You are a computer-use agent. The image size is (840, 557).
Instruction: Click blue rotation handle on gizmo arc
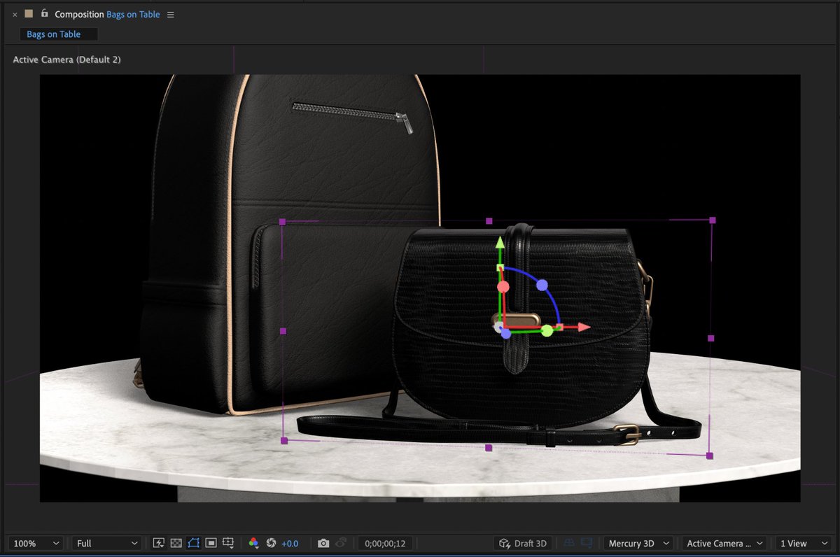click(x=541, y=285)
